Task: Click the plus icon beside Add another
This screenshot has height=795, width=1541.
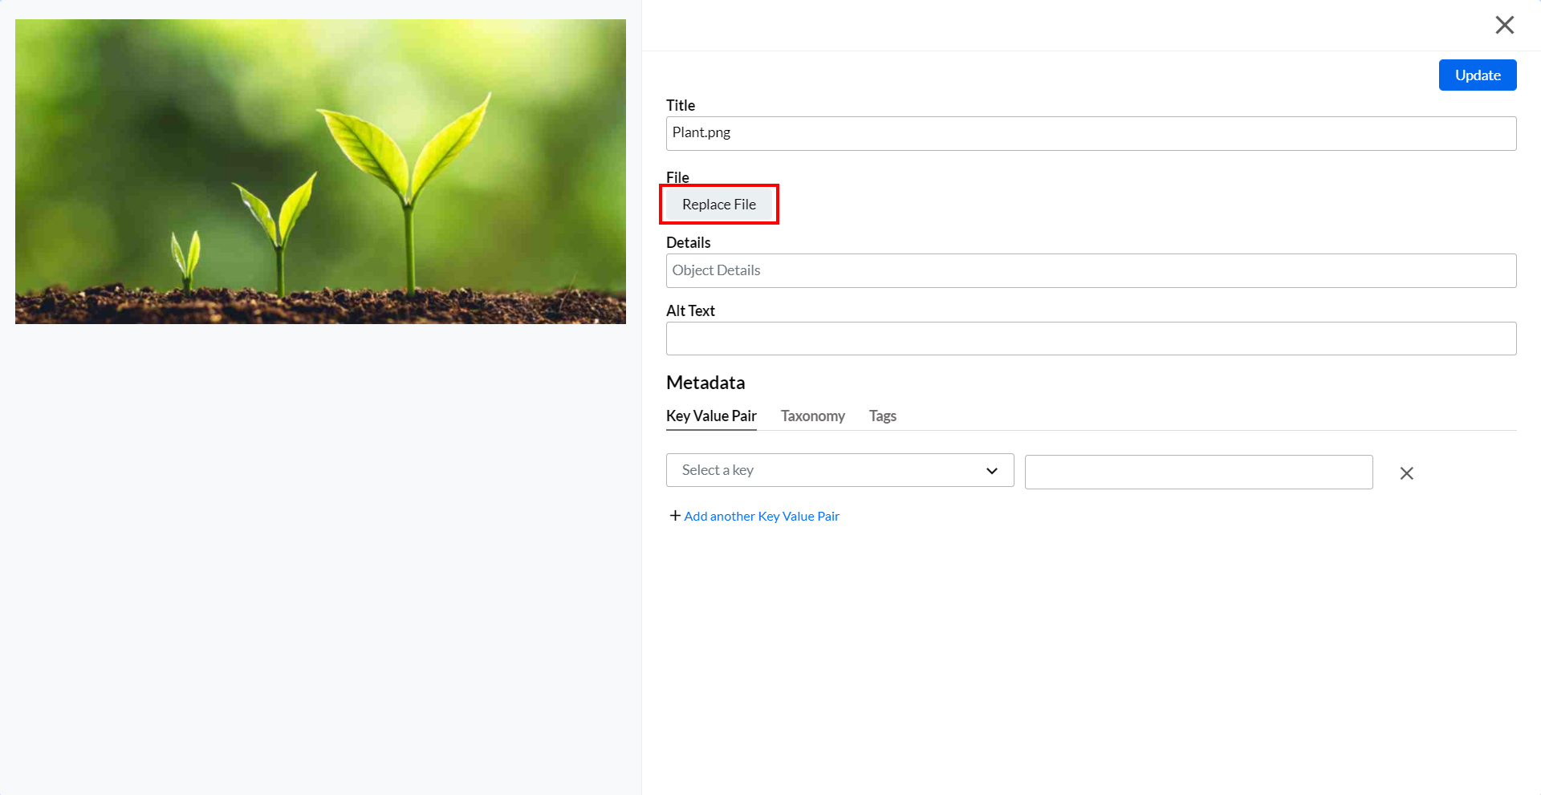Action: click(x=675, y=515)
